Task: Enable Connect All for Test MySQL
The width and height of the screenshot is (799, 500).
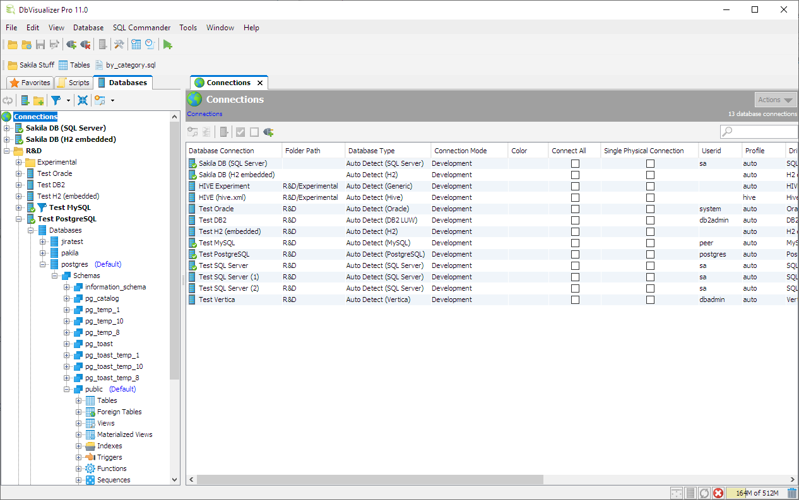Action: 574,243
